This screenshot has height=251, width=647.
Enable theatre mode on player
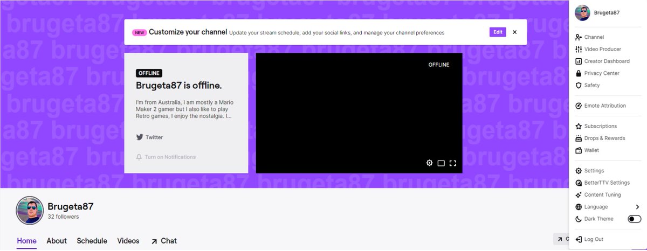[441, 163]
